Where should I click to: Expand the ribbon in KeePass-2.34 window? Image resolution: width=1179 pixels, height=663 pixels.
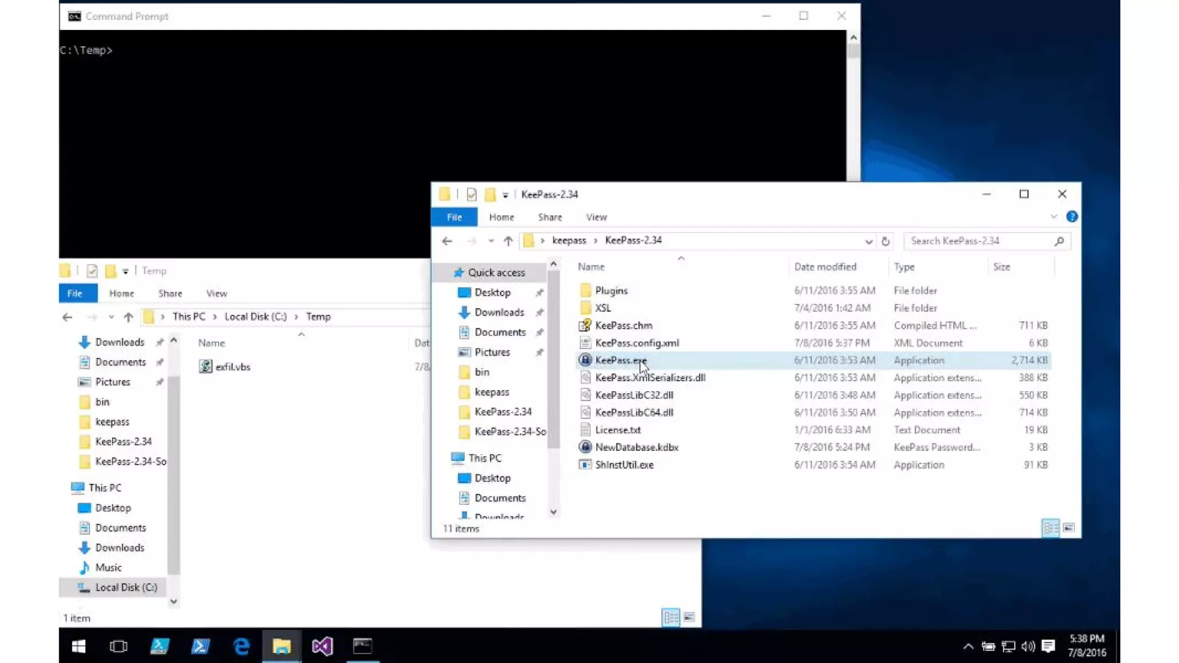1054,217
